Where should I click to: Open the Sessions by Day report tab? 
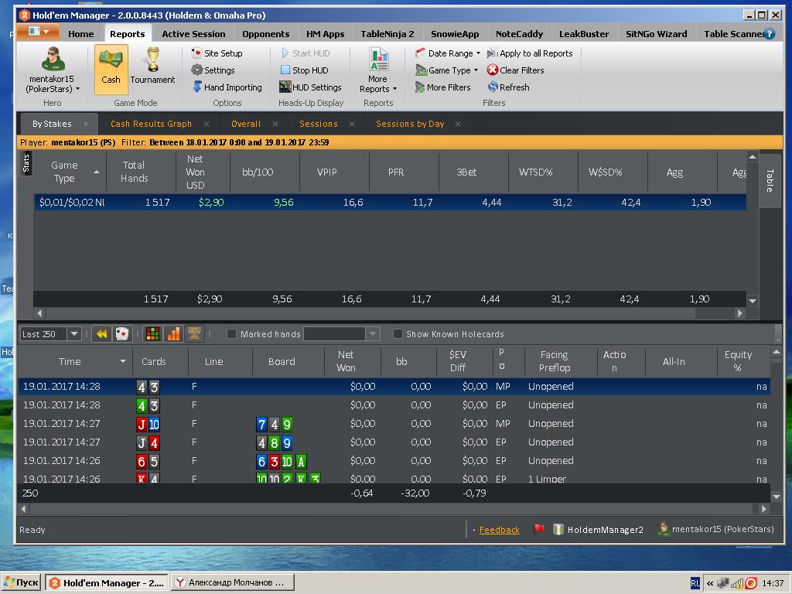pos(410,124)
